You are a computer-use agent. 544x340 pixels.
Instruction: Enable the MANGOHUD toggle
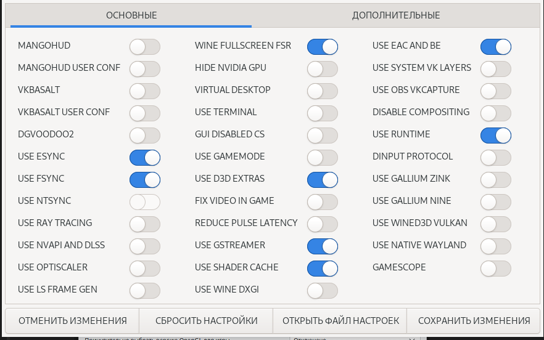click(145, 46)
